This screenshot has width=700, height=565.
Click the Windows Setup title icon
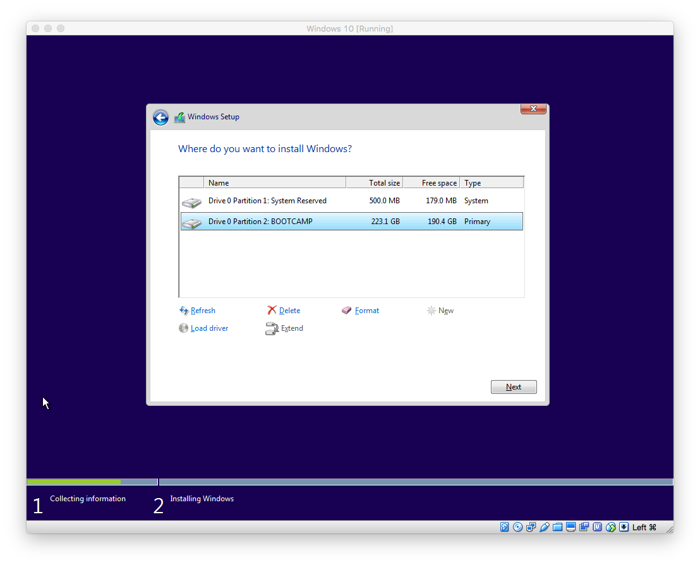click(179, 117)
